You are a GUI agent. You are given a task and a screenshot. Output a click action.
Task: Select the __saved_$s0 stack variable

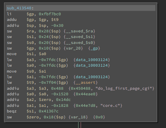coord(79,43)
